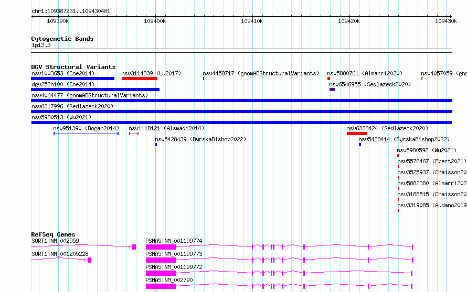Click the nsv6546955 (Sedlazeck2020) label
The width and height of the screenshot is (467, 292).
[x=370, y=84]
